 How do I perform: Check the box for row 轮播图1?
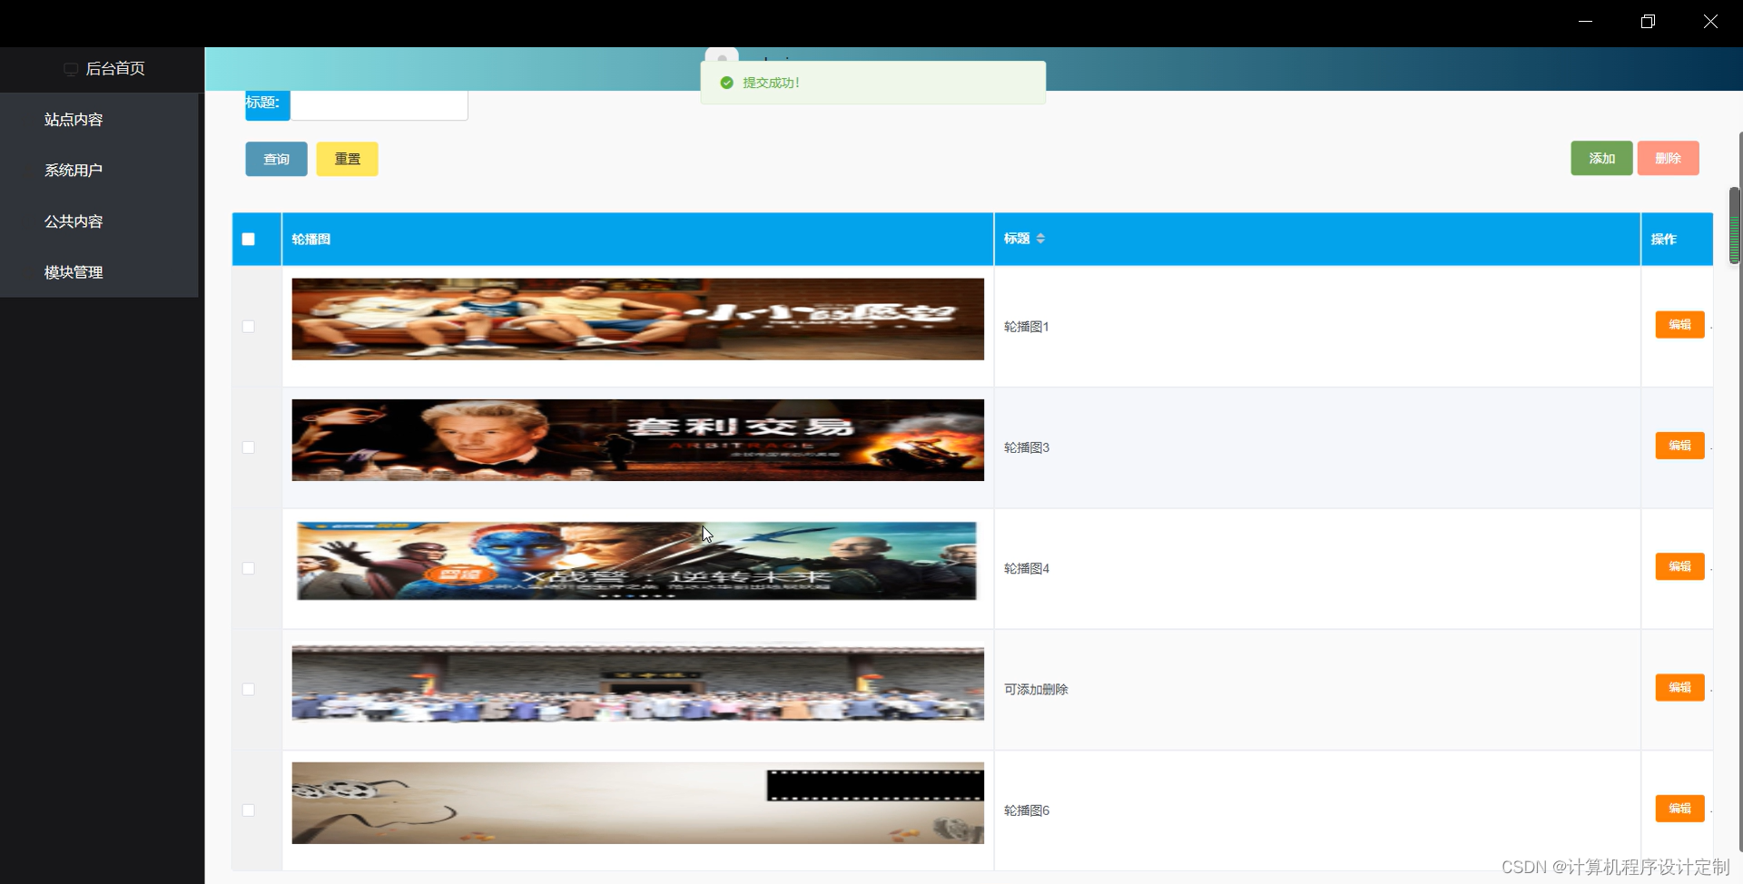tap(249, 327)
